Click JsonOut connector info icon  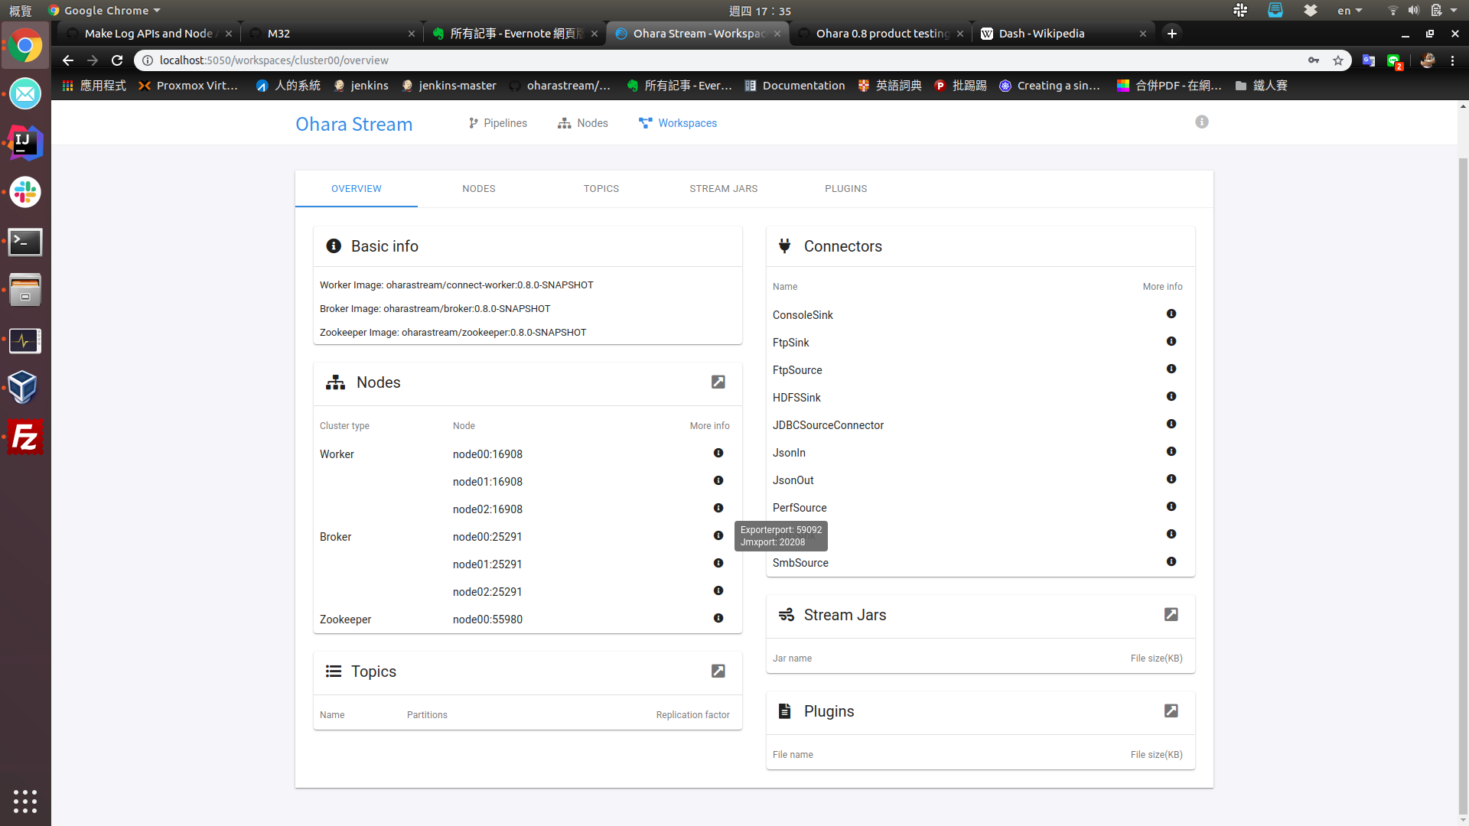tap(1171, 480)
